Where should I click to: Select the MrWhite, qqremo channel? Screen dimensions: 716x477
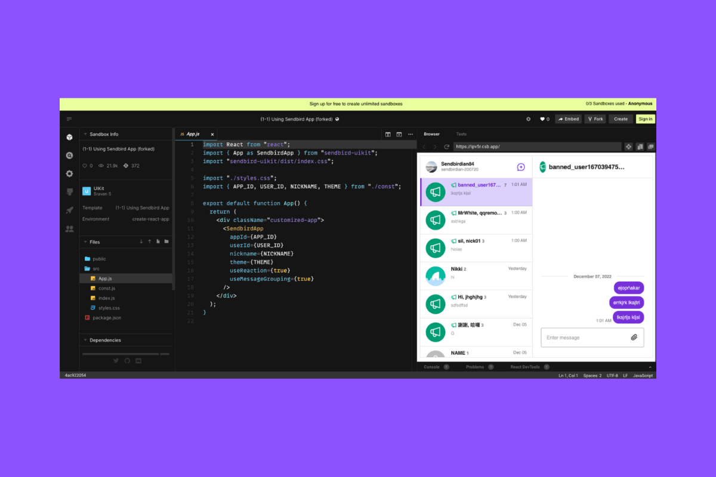476,220
